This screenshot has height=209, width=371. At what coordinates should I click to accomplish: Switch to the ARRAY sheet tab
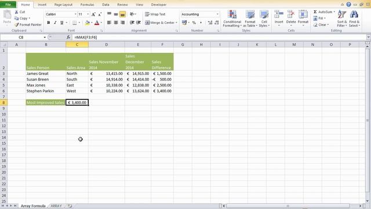tap(56, 206)
